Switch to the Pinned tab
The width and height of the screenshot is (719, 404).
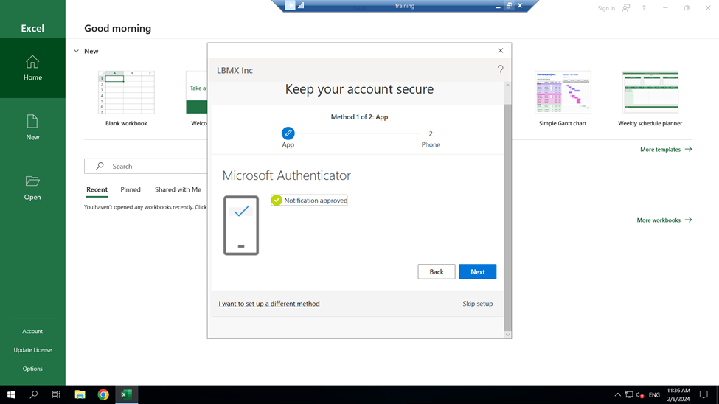(x=131, y=189)
